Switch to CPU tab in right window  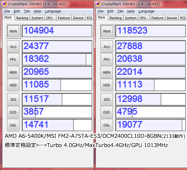coord(144,18)
